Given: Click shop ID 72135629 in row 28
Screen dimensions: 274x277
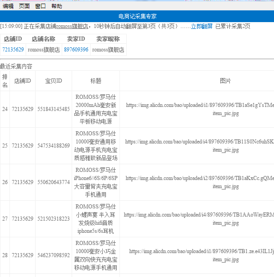Looking at the screenshot, I should click(23, 255).
